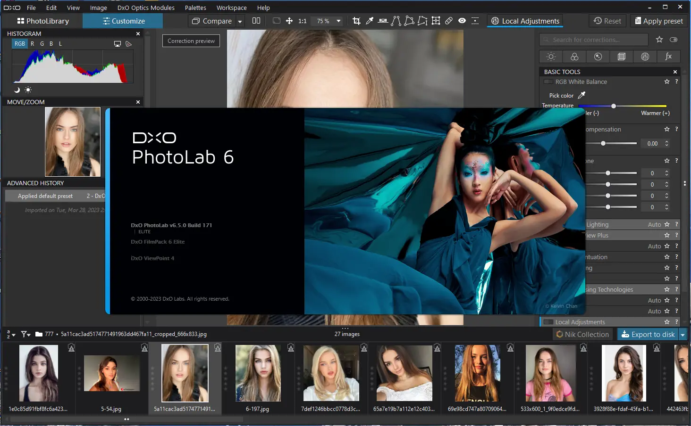
Task: Pick the white balance eyedropper in toolbar
Action: tap(370, 21)
